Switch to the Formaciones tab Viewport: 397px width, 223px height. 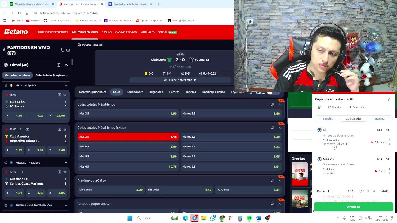pyautogui.click(x=135, y=92)
